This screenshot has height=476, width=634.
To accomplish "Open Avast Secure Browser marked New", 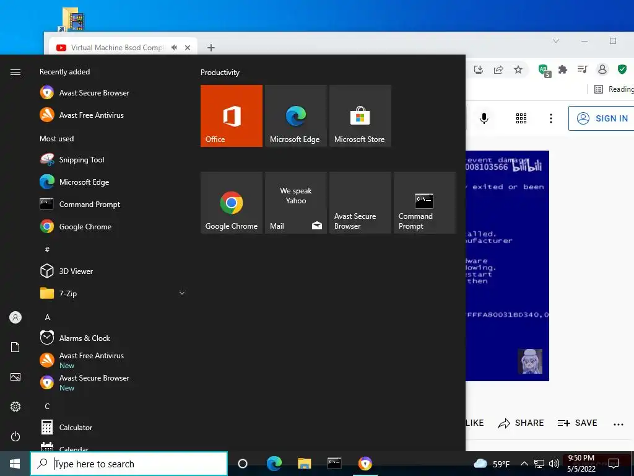I will (85, 382).
